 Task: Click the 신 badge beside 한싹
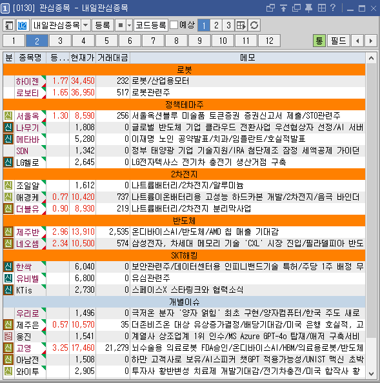(8, 266)
